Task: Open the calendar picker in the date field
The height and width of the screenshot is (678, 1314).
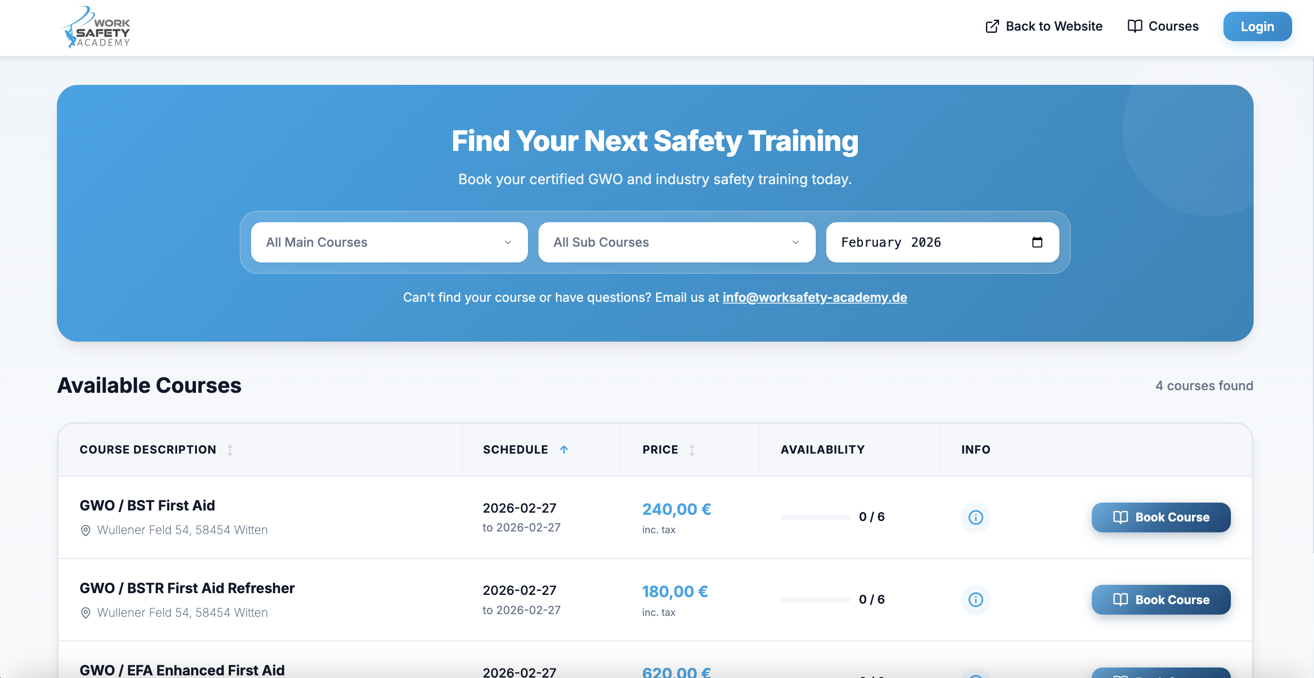Action: tap(1038, 242)
